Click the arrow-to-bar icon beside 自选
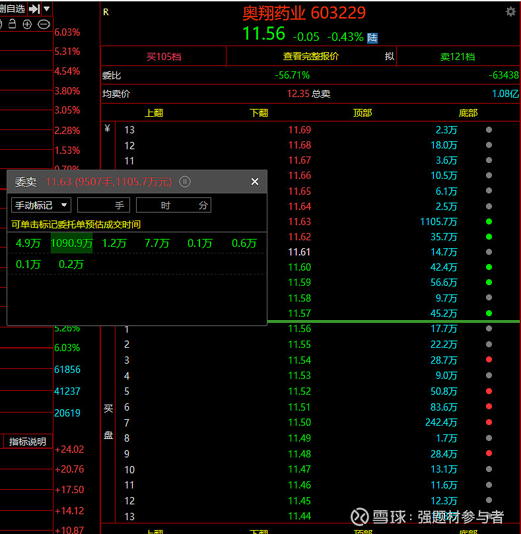Image resolution: width=521 pixels, height=534 pixels. pos(34,9)
